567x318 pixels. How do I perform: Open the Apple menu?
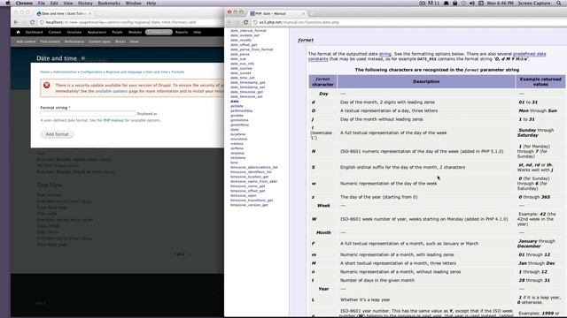point(8,4)
